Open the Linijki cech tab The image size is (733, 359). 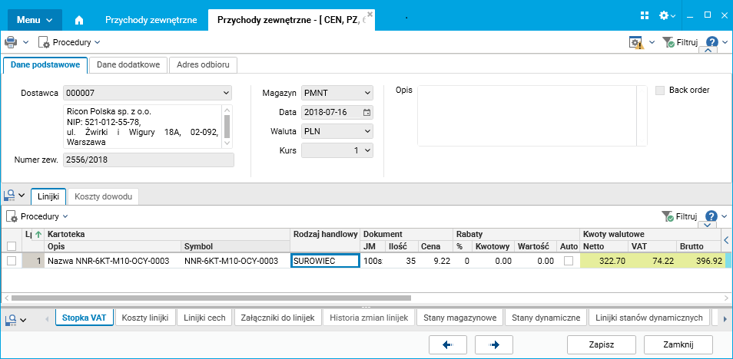[x=204, y=318]
